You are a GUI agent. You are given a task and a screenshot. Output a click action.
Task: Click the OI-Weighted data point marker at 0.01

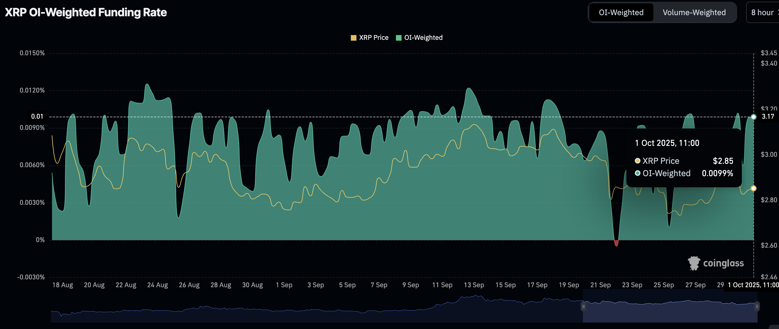point(753,117)
